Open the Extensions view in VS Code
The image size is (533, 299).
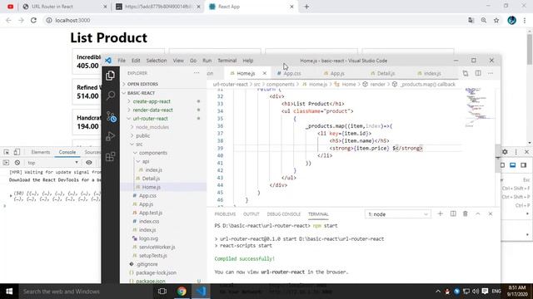(110, 157)
